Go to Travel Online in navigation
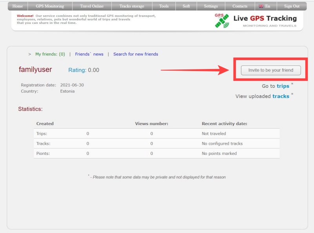Screen dimensions: 314x233 click(91, 6)
